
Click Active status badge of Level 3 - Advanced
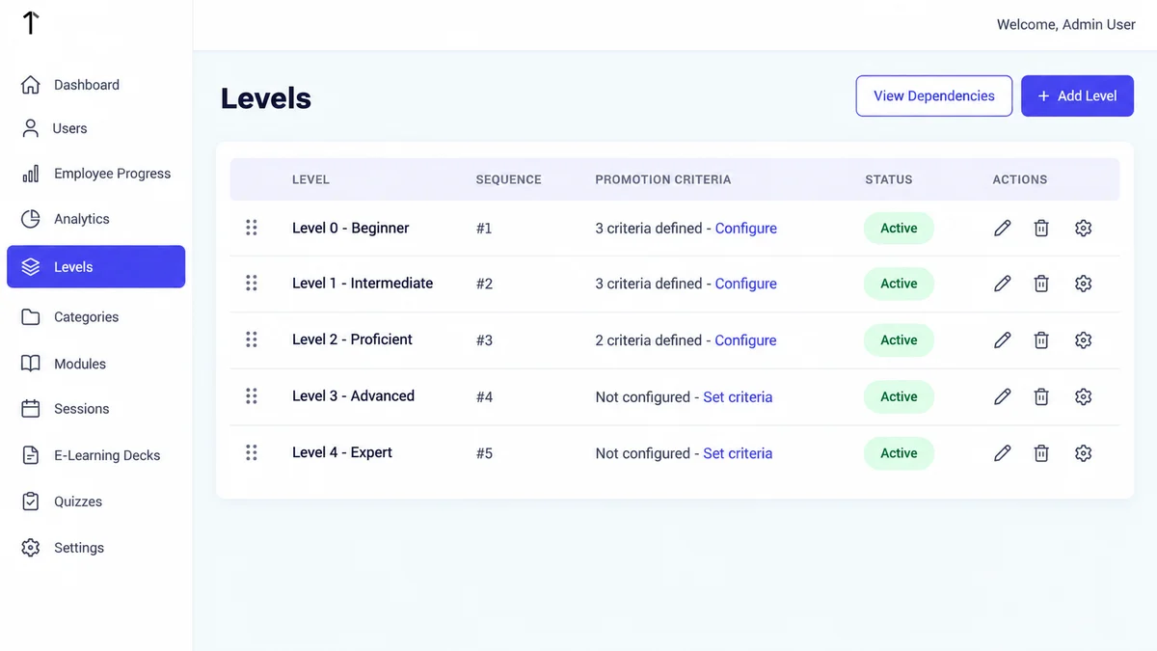899,396
